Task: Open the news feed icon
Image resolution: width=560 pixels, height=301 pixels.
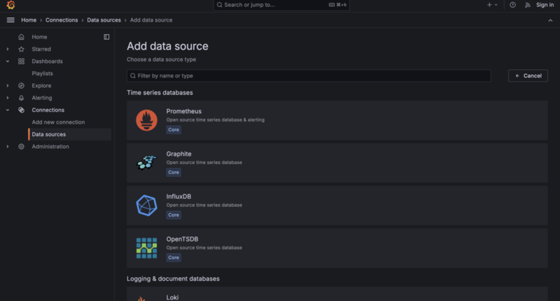Action: tap(528, 5)
